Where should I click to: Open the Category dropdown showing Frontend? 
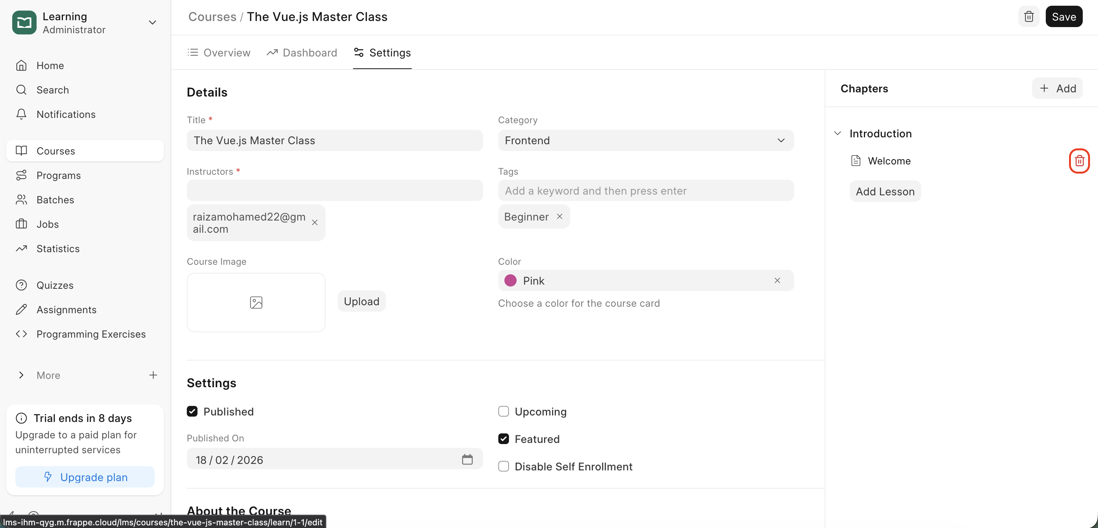pyautogui.click(x=645, y=140)
